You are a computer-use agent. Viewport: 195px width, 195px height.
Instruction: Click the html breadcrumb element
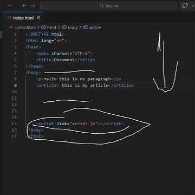(x=51, y=28)
